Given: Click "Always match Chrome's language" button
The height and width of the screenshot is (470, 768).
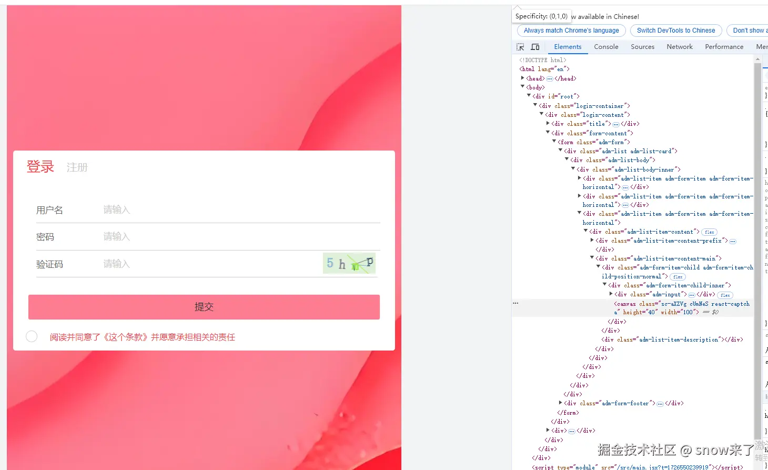Looking at the screenshot, I should click(x=571, y=31).
